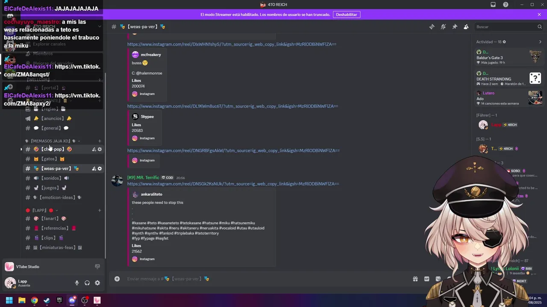Click 5hypee author name in embed
This screenshot has height=307, width=547.
tap(147, 116)
